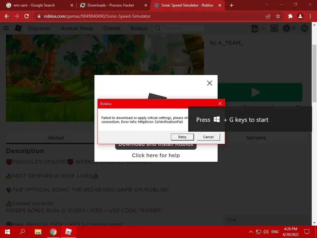Select the About tab
This screenshot has height=238, width=317.
tap(56, 138)
